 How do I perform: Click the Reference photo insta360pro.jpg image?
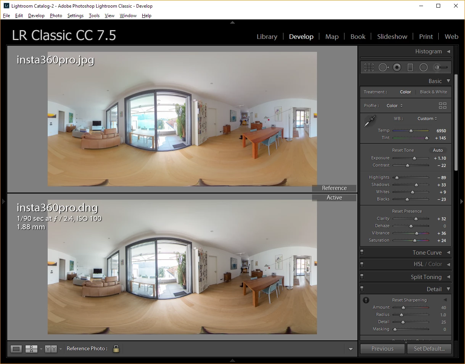tap(182, 119)
